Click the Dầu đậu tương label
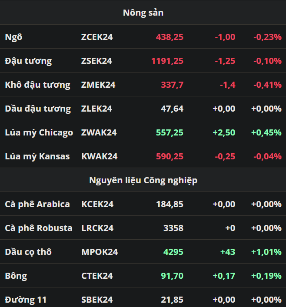286x307 pixels. tap(38, 109)
